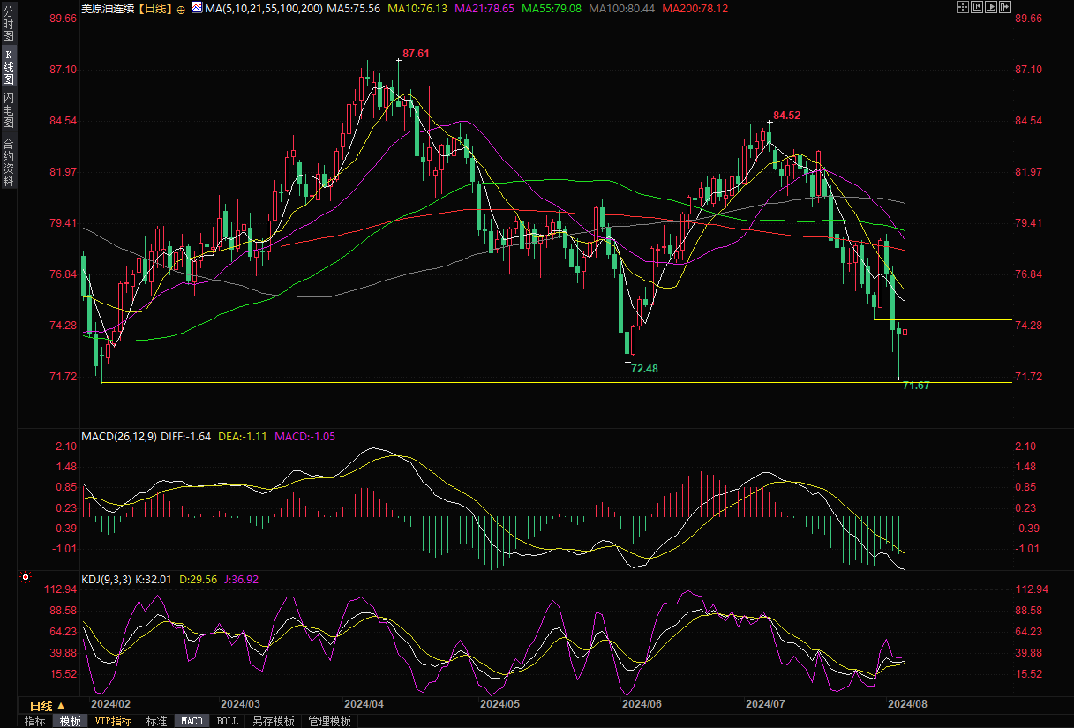
Task: Open the 闪电图 sidebar tab
Action: coord(8,110)
